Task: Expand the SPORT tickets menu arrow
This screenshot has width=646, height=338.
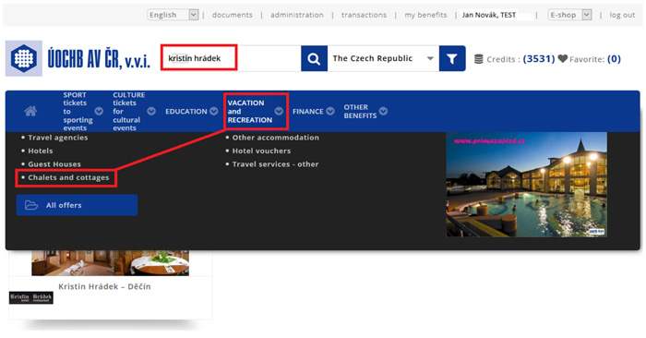Action: tap(99, 111)
